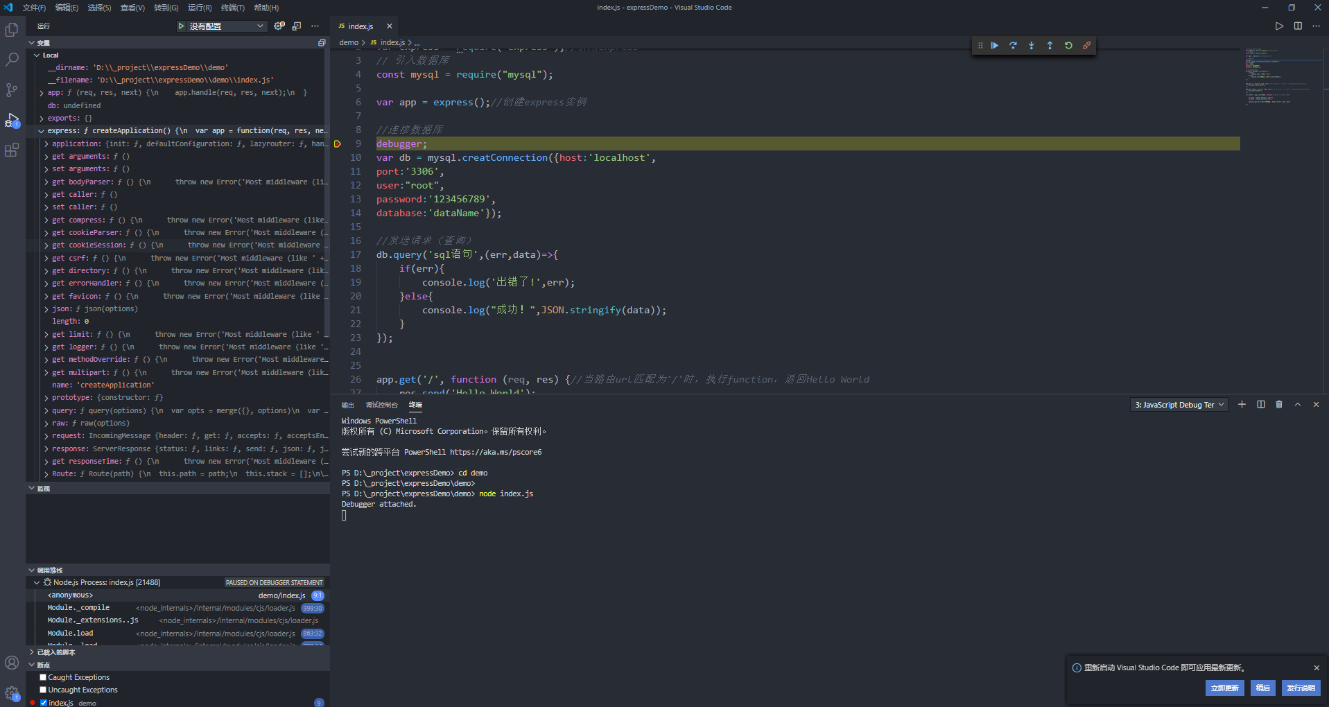
Task: Click Step Out in the debug toolbar
Action: pyautogui.click(x=1050, y=45)
